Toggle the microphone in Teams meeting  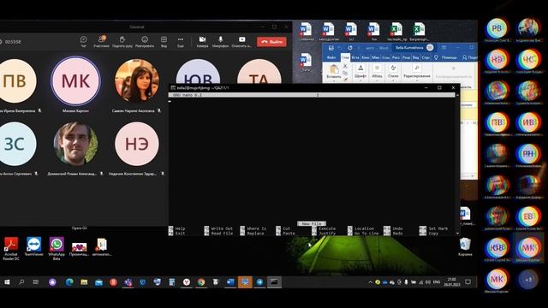pos(221,41)
